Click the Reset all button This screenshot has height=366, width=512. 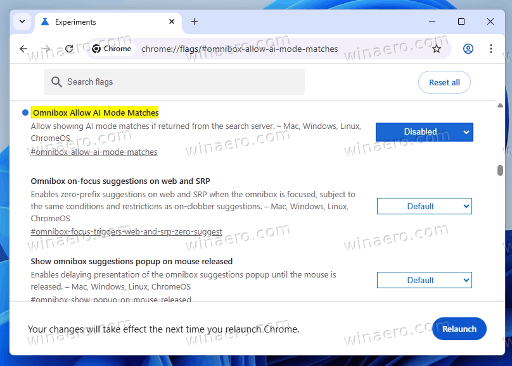click(444, 82)
